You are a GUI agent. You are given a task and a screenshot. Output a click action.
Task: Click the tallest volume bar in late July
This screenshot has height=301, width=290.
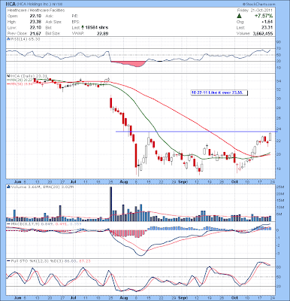(111, 204)
